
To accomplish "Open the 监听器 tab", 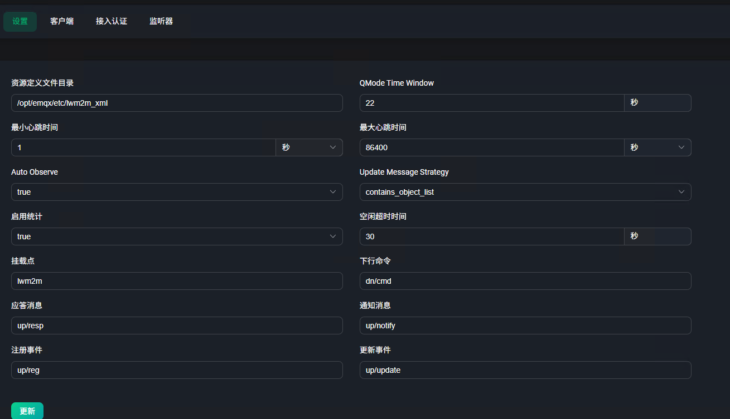I will pos(161,22).
